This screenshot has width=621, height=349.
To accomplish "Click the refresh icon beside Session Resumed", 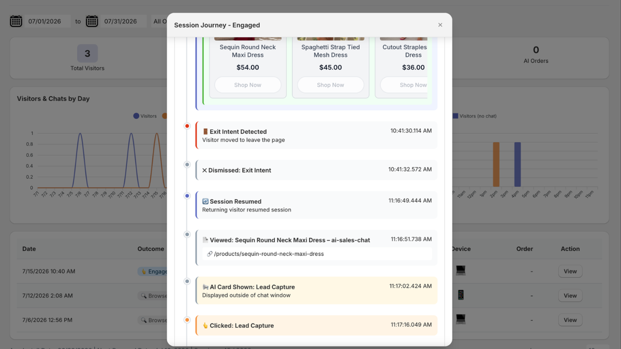I will coord(205,201).
